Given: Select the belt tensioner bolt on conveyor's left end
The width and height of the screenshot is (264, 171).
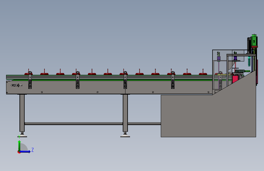Looking at the screenshot, I should pyautogui.click(x=16, y=85).
